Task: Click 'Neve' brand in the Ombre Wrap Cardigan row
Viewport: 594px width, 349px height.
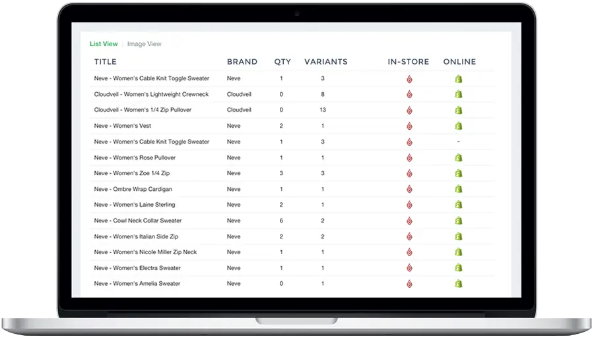Action: coord(234,189)
